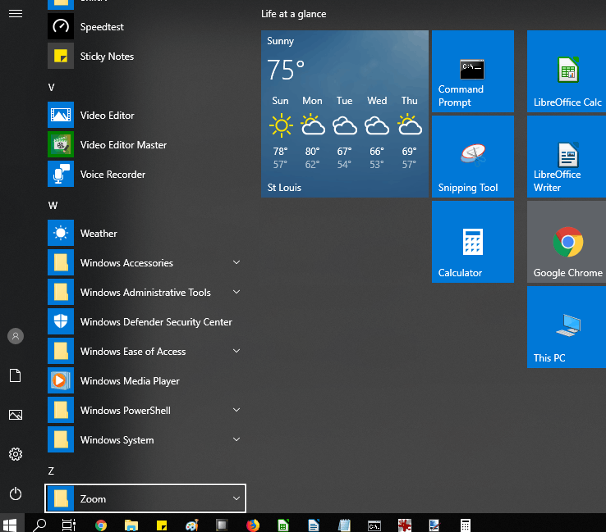The image size is (606, 532).
Task: Open Documents from the Start sidebar
Action: click(16, 375)
